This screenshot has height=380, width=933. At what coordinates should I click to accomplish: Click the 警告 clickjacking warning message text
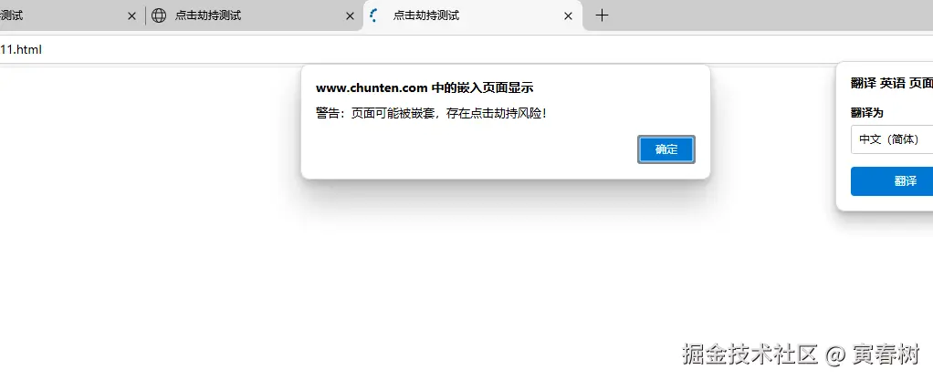tap(432, 113)
